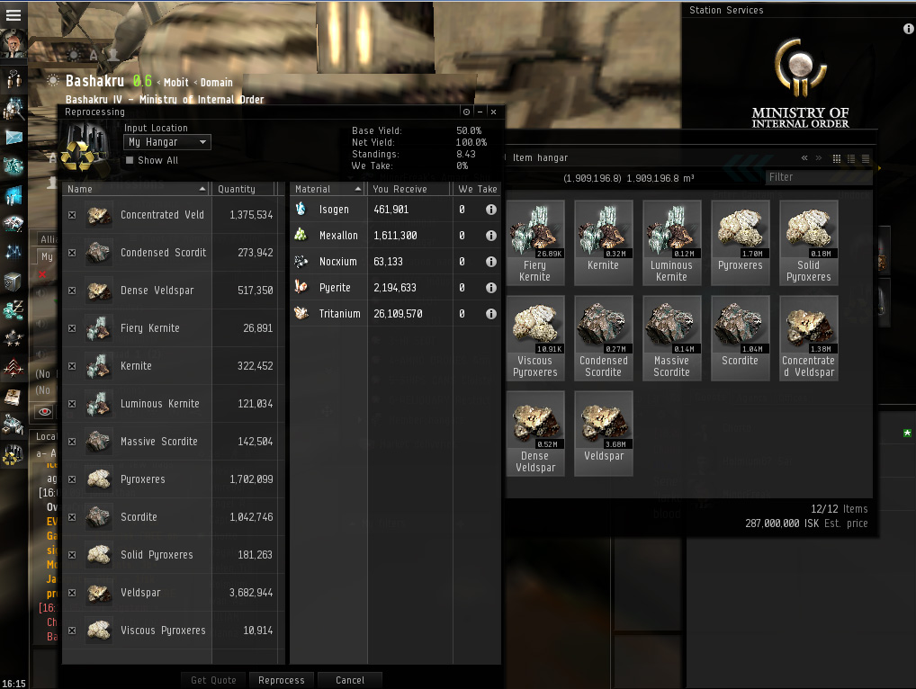Image resolution: width=916 pixels, height=689 pixels.
Task: Toggle the Show All checkbox
Action: [130, 160]
